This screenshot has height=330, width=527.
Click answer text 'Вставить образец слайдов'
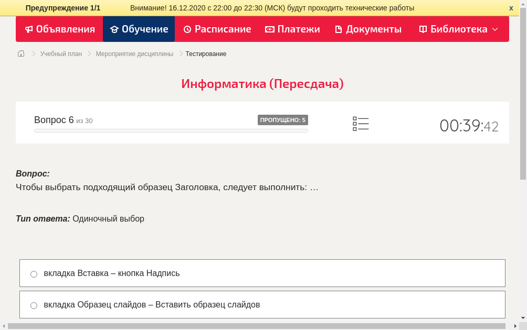207,304
